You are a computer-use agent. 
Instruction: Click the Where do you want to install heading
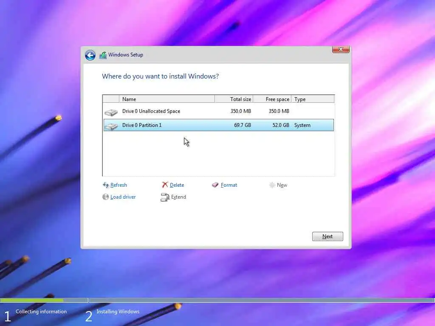(x=160, y=76)
